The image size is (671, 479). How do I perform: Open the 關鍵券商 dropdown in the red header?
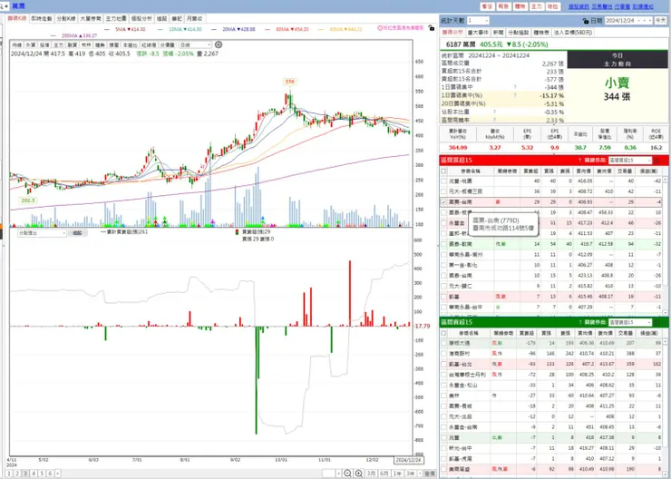pyautogui.click(x=629, y=160)
